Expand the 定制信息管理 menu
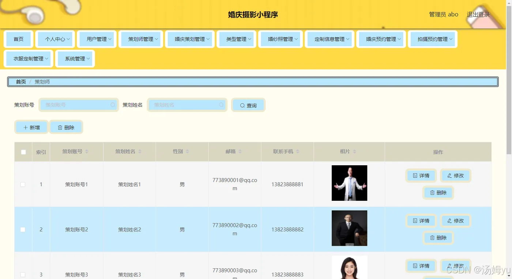The height and width of the screenshot is (279, 512). 330,39
